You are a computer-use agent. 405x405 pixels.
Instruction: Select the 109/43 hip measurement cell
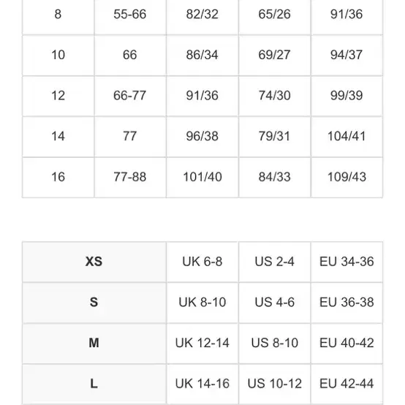click(x=347, y=177)
